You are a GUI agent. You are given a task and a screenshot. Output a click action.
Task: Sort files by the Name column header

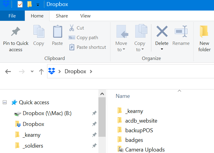click(123, 96)
